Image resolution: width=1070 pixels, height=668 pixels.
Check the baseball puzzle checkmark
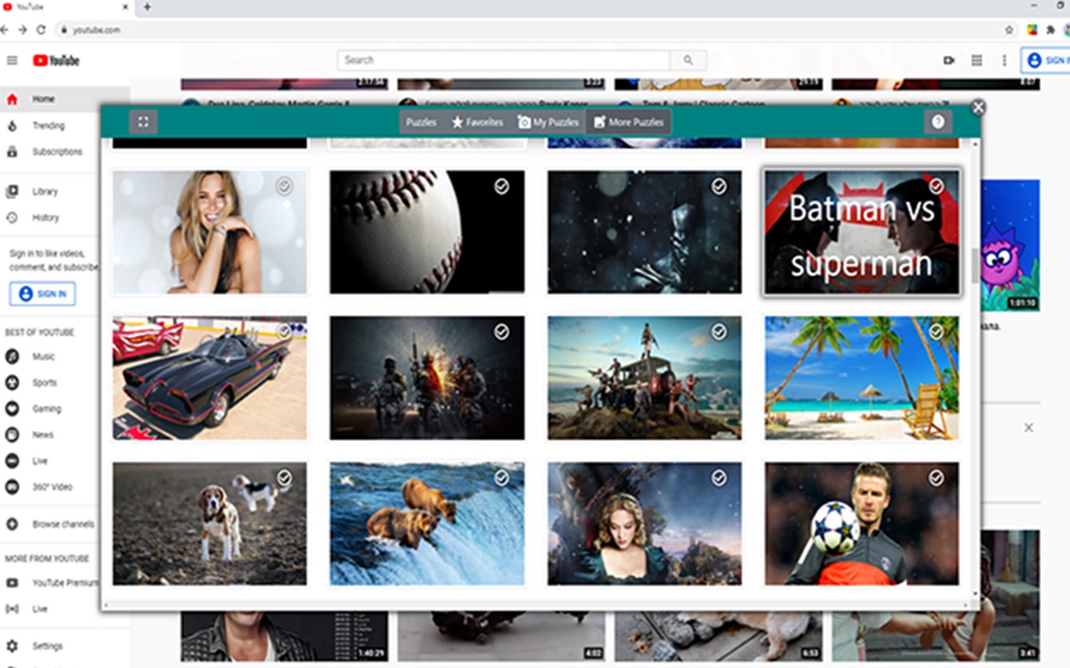[x=502, y=186]
